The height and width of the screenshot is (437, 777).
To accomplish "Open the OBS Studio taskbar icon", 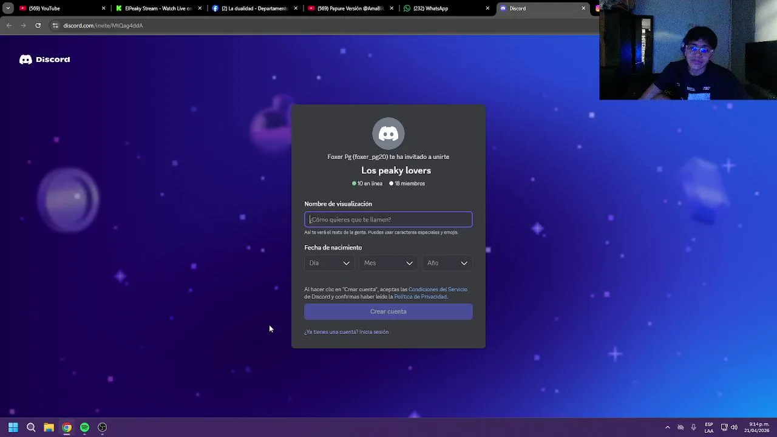I will tap(103, 427).
